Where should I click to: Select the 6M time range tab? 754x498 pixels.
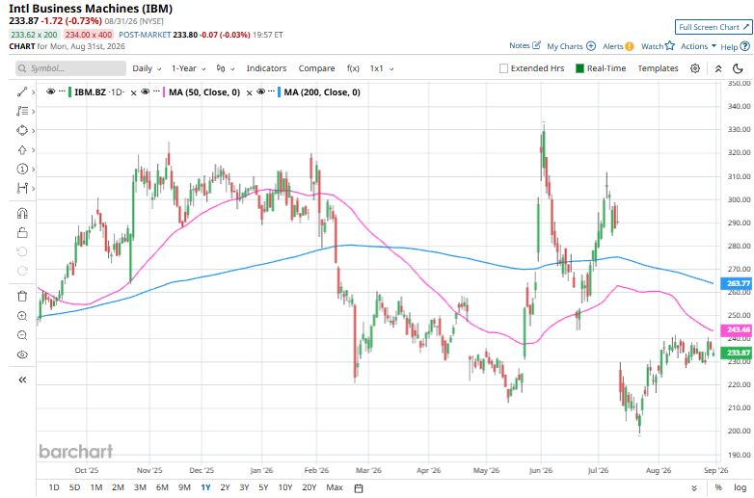[x=162, y=487]
